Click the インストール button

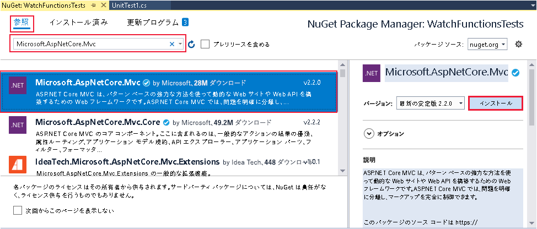[496, 103]
